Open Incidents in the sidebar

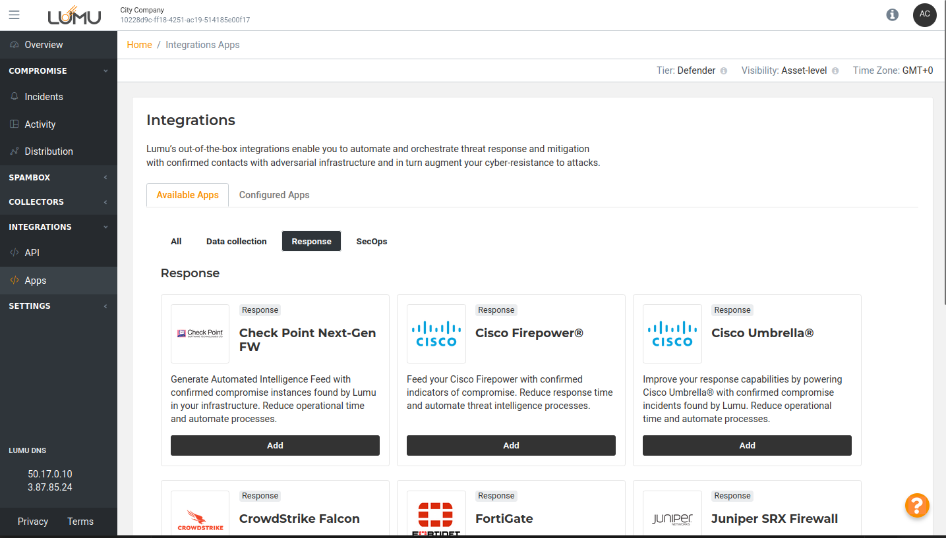coord(44,97)
